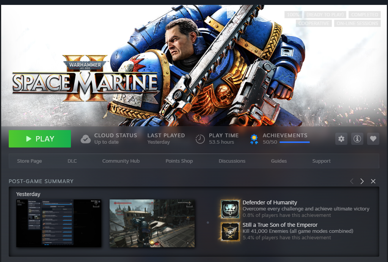388x262 pixels.
Task: Show game info circle icon
Action: (x=357, y=139)
